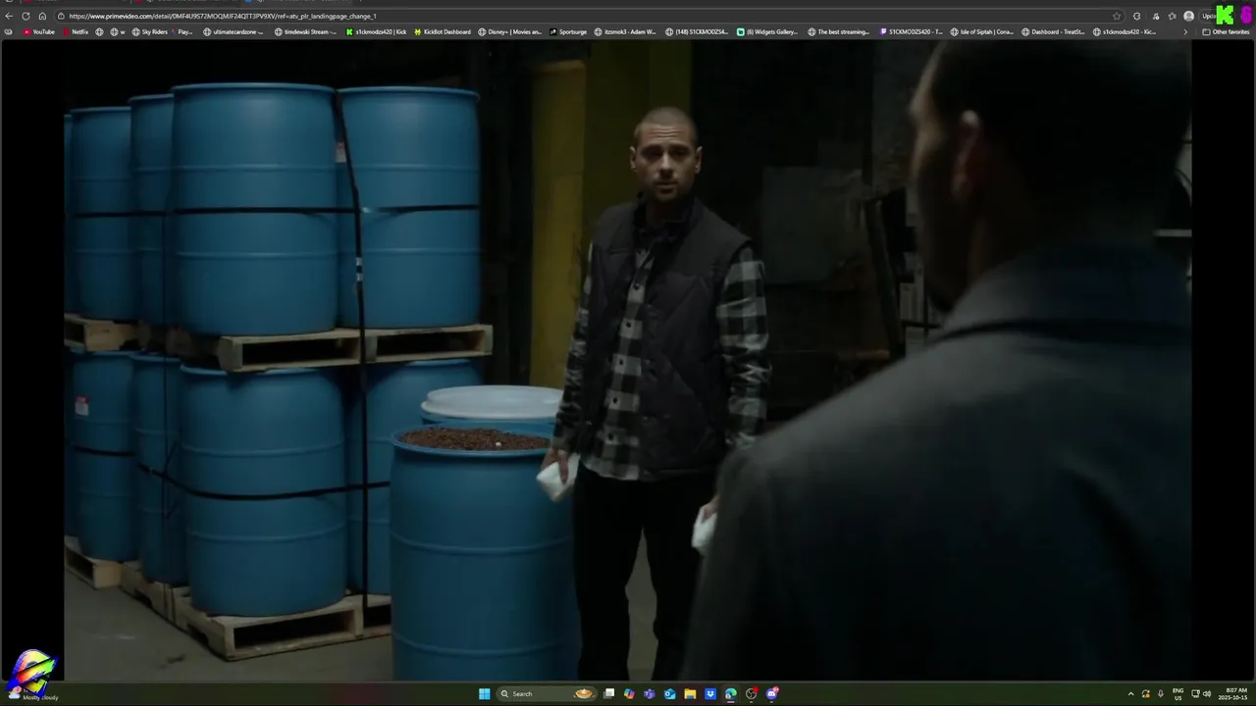This screenshot has height=706, width=1256.
Task: Open the s1ckmodzs420 | Kick bookmark
Action: click(376, 31)
